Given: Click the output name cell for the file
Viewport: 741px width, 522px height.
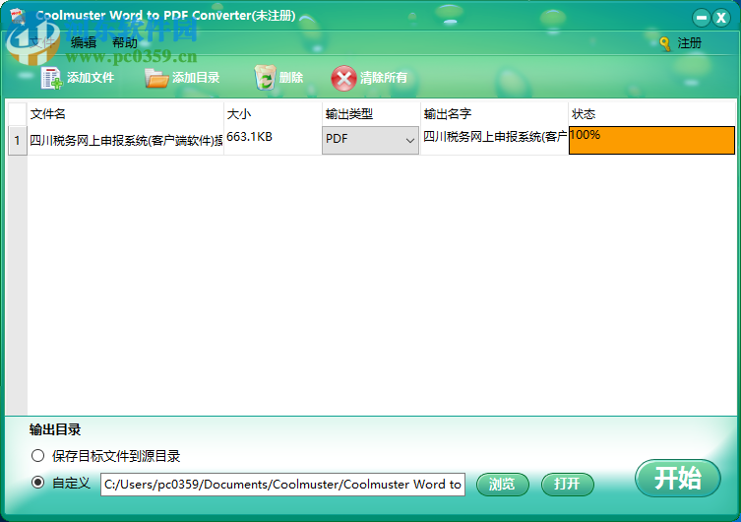Looking at the screenshot, I should click(x=494, y=141).
